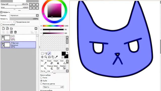Viewport: 161px width, 91px height.
Task: Select the rectangular selection tool
Action: point(42,53)
